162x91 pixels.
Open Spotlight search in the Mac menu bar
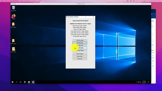coord(143,1)
